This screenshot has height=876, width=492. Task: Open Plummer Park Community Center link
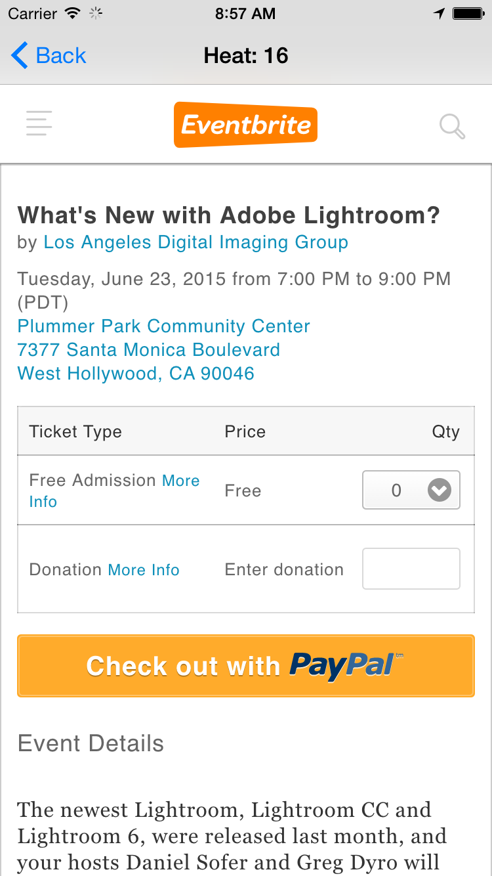coord(163,326)
